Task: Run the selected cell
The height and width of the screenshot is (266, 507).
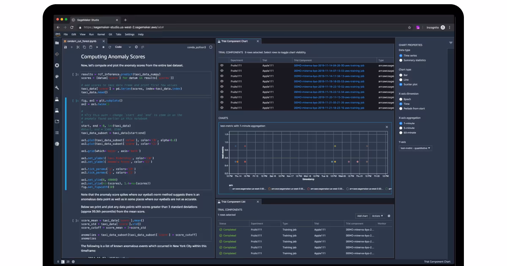Action: pos(97,47)
